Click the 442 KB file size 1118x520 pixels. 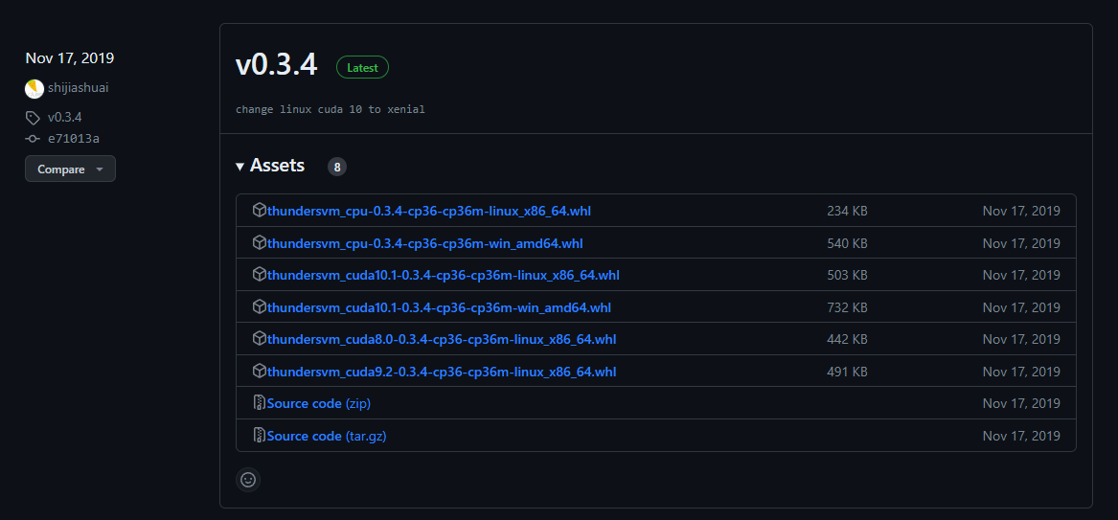(847, 339)
